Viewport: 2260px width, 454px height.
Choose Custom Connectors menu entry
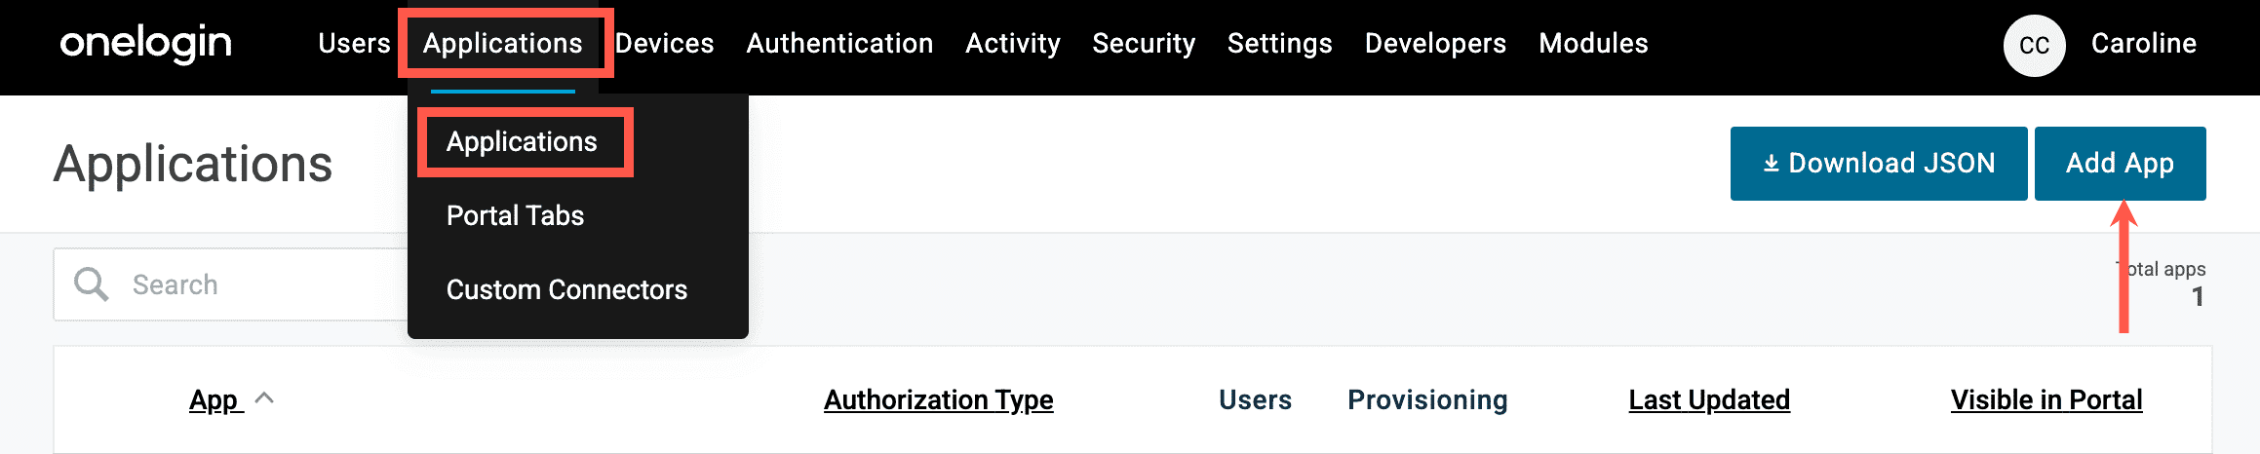coord(566,290)
